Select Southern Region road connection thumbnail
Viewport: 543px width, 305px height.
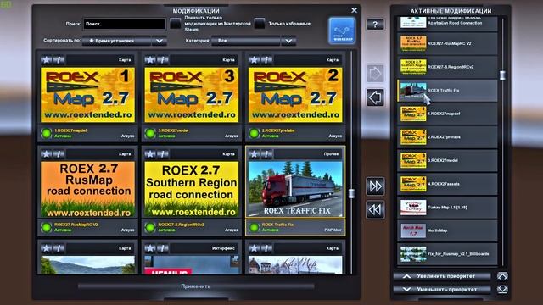(192, 189)
